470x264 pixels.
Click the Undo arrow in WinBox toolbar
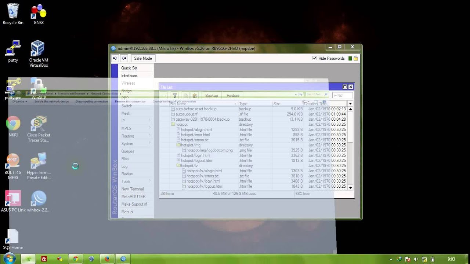115,58
